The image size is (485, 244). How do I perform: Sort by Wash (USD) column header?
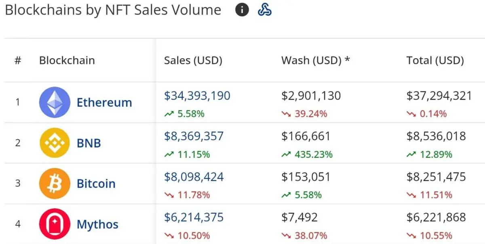pyautogui.click(x=315, y=60)
